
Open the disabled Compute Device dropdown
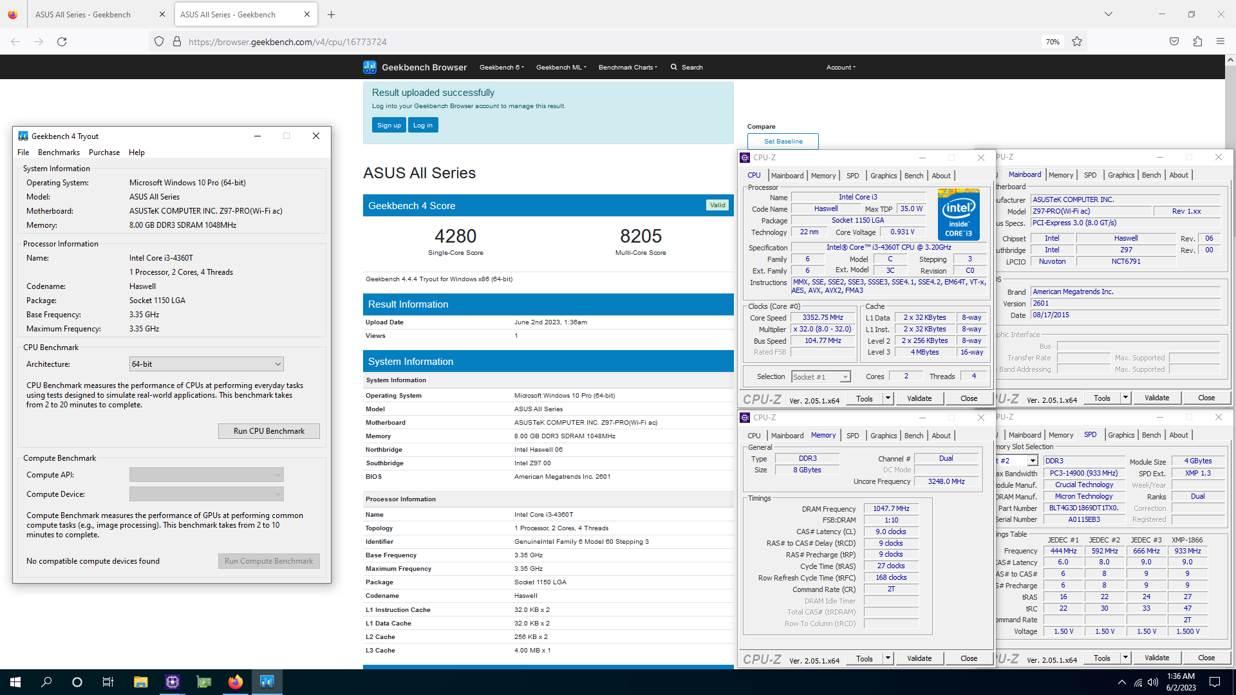pos(206,494)
